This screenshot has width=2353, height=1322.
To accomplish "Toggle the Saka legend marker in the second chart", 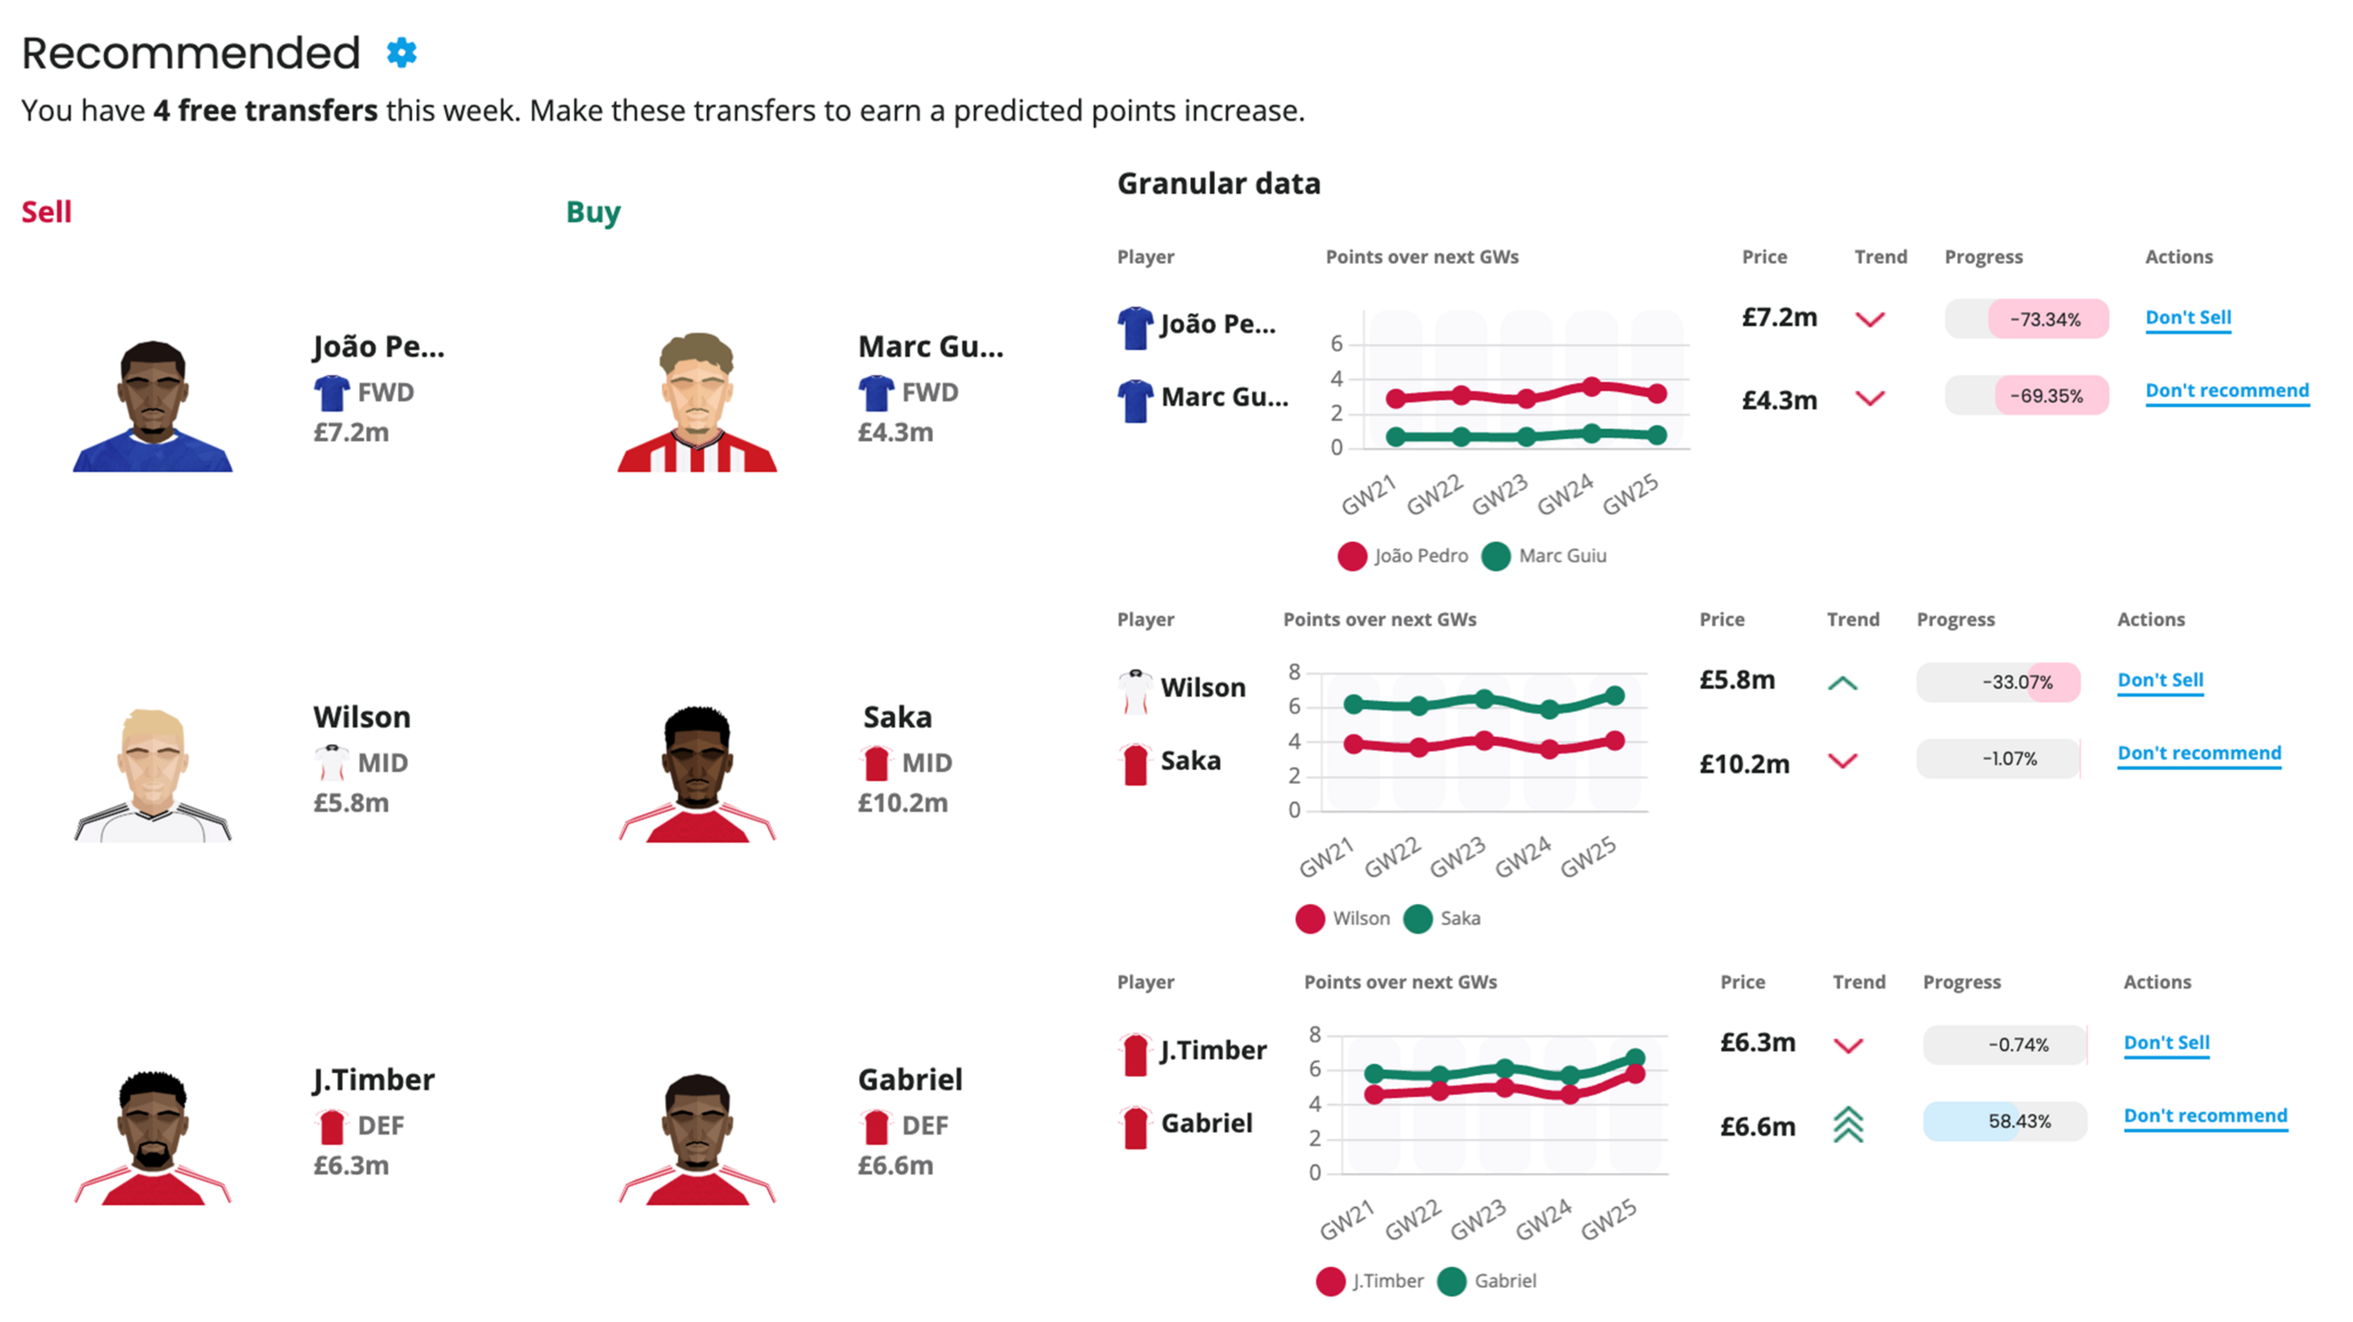I will pos(1417,918).
